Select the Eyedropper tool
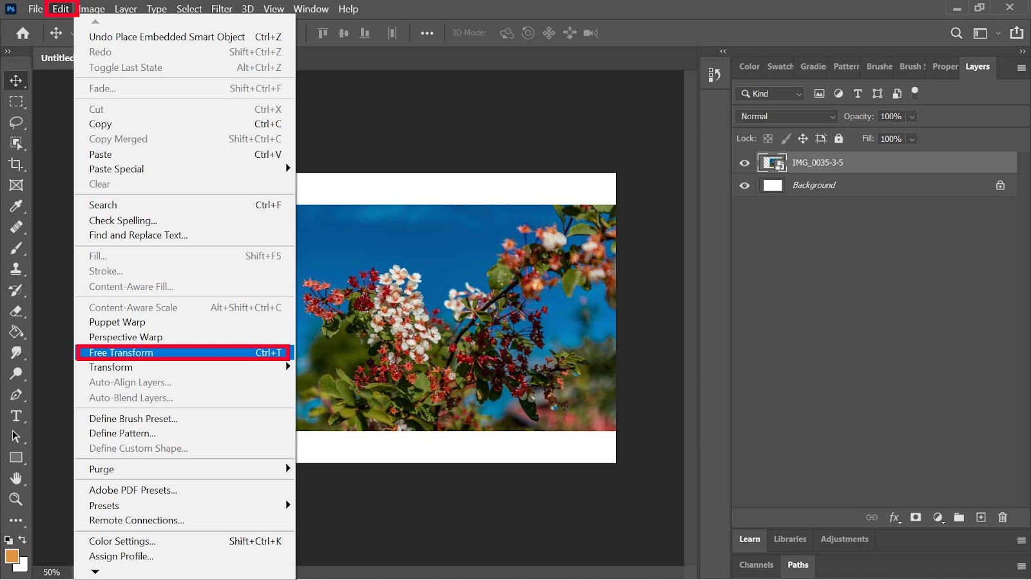1031x580 pixels. (x=16, y=206)
